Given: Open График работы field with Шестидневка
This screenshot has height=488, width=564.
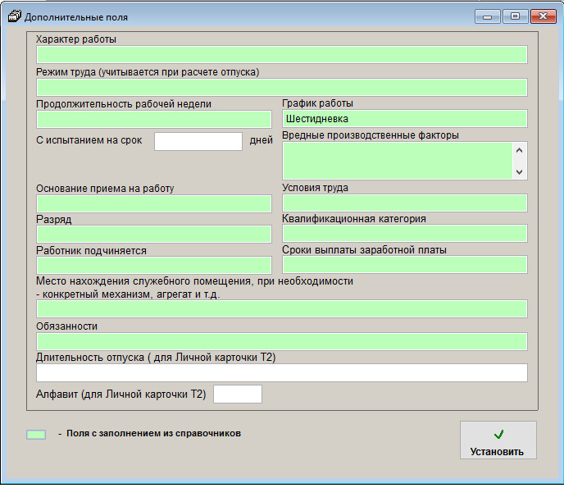Looking at the screenshot, I should click(405, 119).
